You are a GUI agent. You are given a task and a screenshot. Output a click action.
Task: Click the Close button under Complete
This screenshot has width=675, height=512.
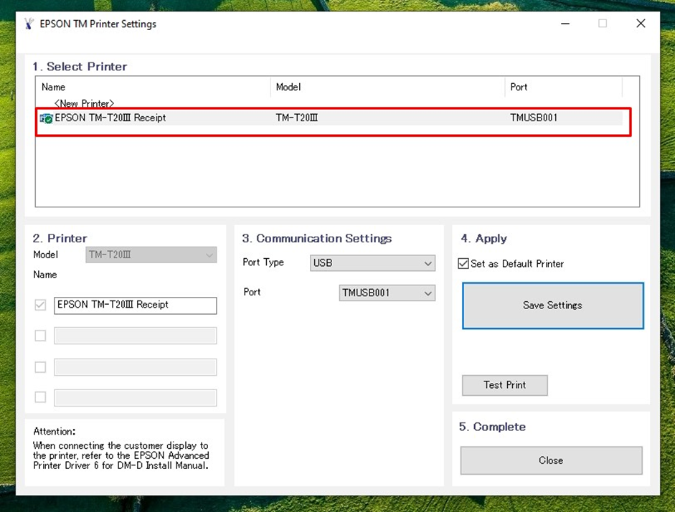(551, 460)
